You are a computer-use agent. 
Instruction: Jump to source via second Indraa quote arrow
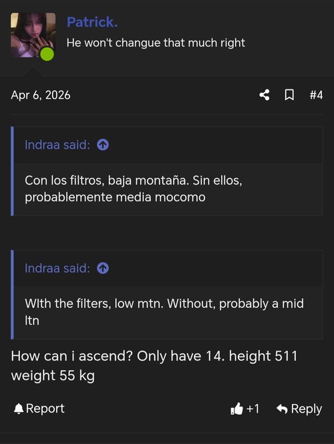click(103, 268)
